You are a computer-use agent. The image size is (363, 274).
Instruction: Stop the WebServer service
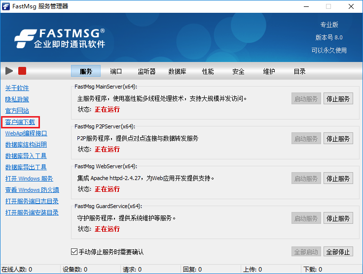click(338, 178)
